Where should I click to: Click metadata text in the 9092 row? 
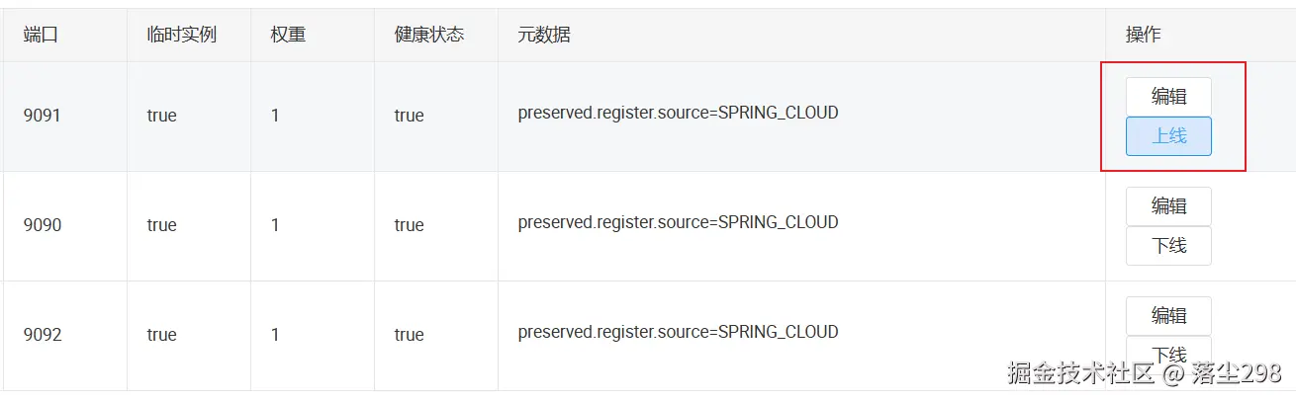[x=678, y=332]
